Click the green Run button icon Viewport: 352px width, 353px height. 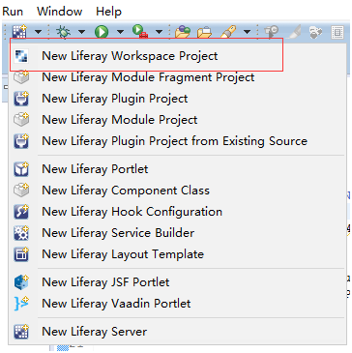(x=102, y=32)
